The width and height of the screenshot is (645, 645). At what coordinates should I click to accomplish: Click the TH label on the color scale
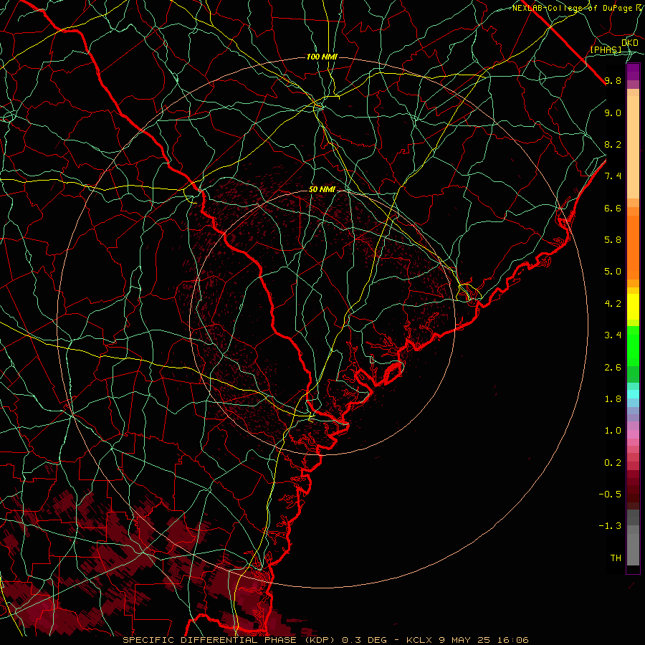(616, 558)
